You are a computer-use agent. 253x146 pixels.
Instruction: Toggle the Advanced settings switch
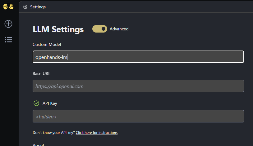(100, 29)
